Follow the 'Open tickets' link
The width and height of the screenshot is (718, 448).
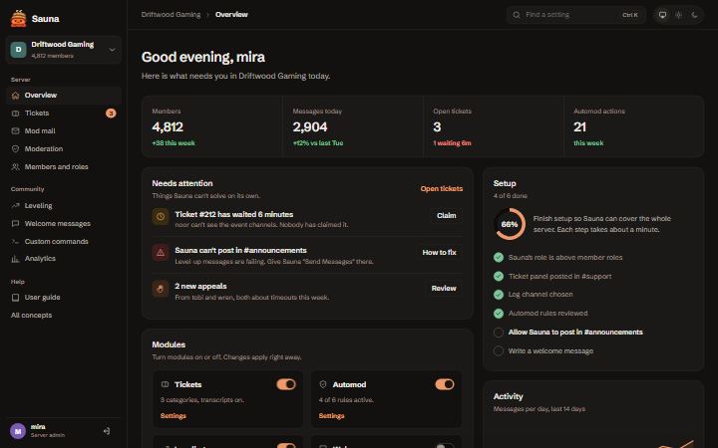(442, 189)
